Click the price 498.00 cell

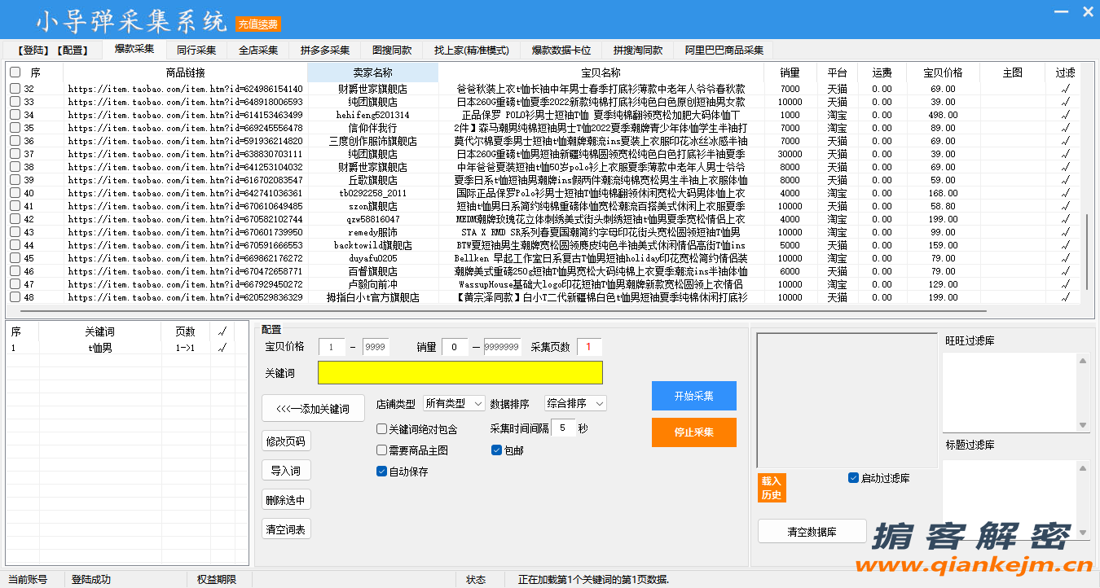click(943, 115)
